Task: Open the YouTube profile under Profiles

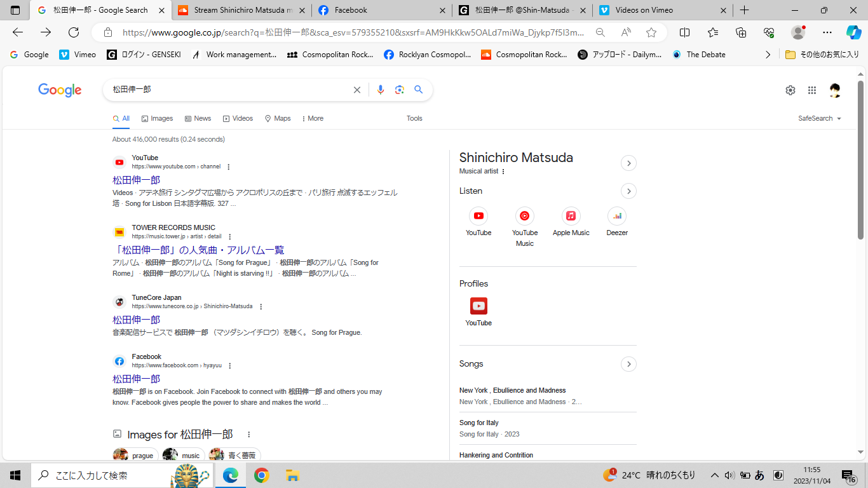Action: click(478, 312)
